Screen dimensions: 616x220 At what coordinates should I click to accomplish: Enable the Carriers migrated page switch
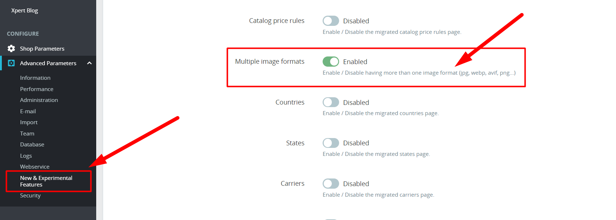coord(331,184)
